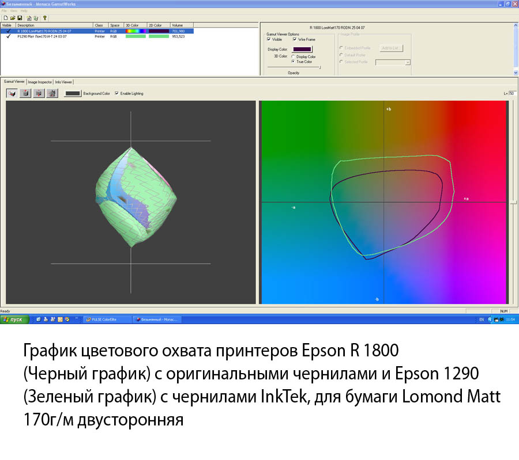Screen dimensions: 519x460
Task: Toggle visibility checkmark for R 1800 LomMatt170 row
Action: [x=8, y=31]
